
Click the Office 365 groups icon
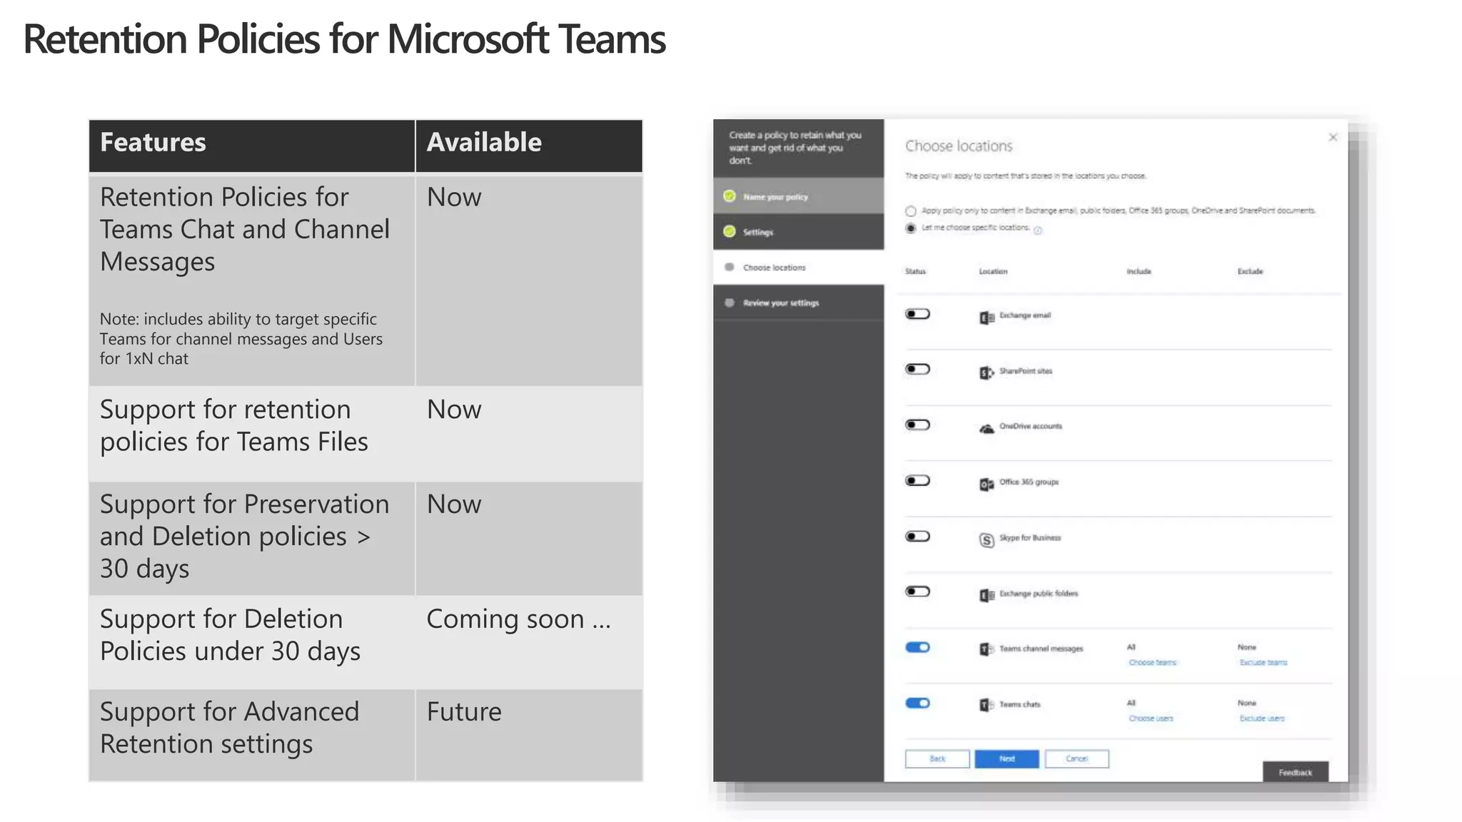pos(987,484)
